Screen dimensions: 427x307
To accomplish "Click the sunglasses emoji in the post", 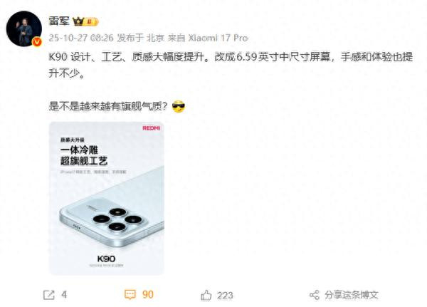I will (179, 106).
